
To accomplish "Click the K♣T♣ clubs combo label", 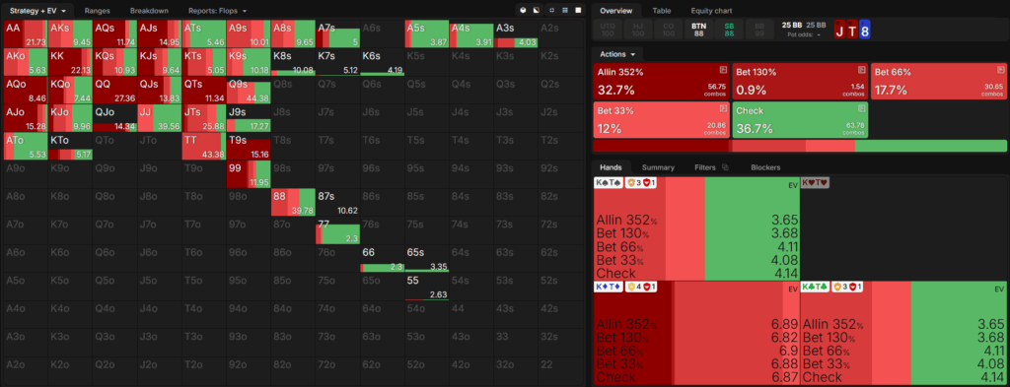I will click(816, 287).
